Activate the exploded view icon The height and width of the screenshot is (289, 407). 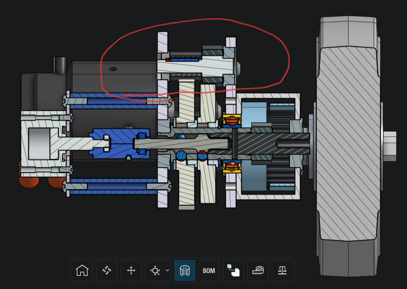pyautogui.click(x=233, y=270)
